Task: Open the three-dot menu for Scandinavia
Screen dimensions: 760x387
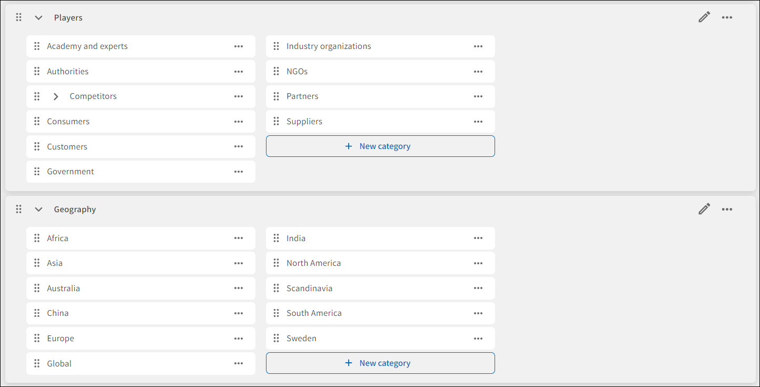Action: pos(478,289)
